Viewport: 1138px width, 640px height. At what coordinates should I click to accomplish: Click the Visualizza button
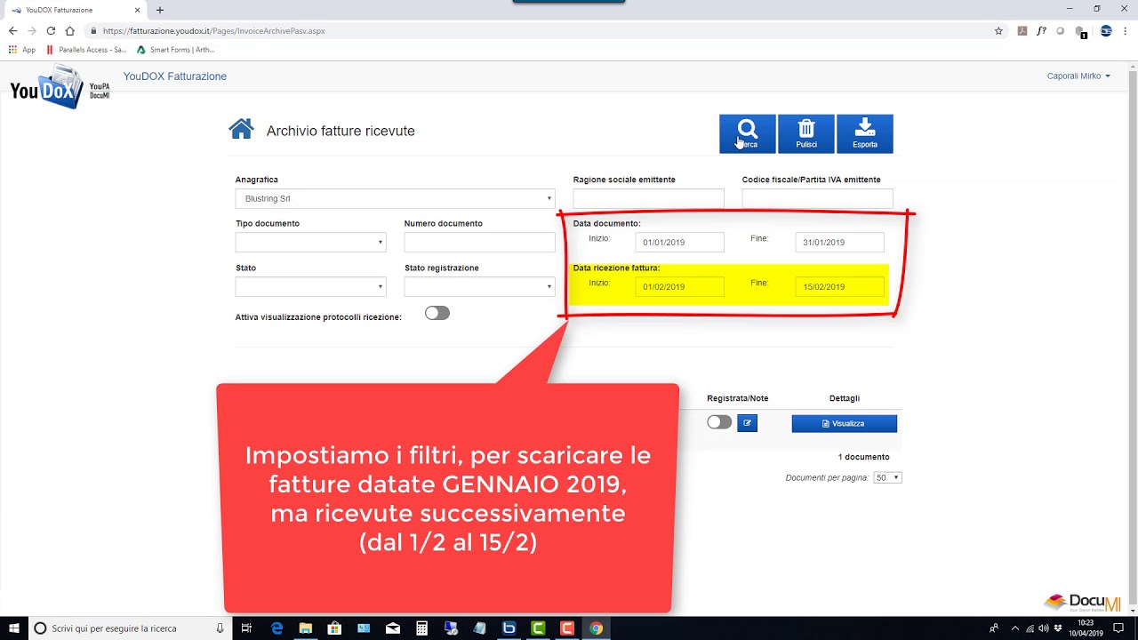coord(844,423)
